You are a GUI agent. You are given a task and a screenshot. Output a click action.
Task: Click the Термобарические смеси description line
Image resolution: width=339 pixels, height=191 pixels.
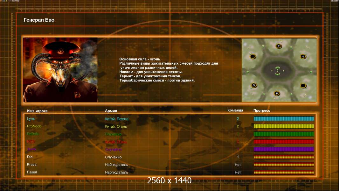coord(157,80)
